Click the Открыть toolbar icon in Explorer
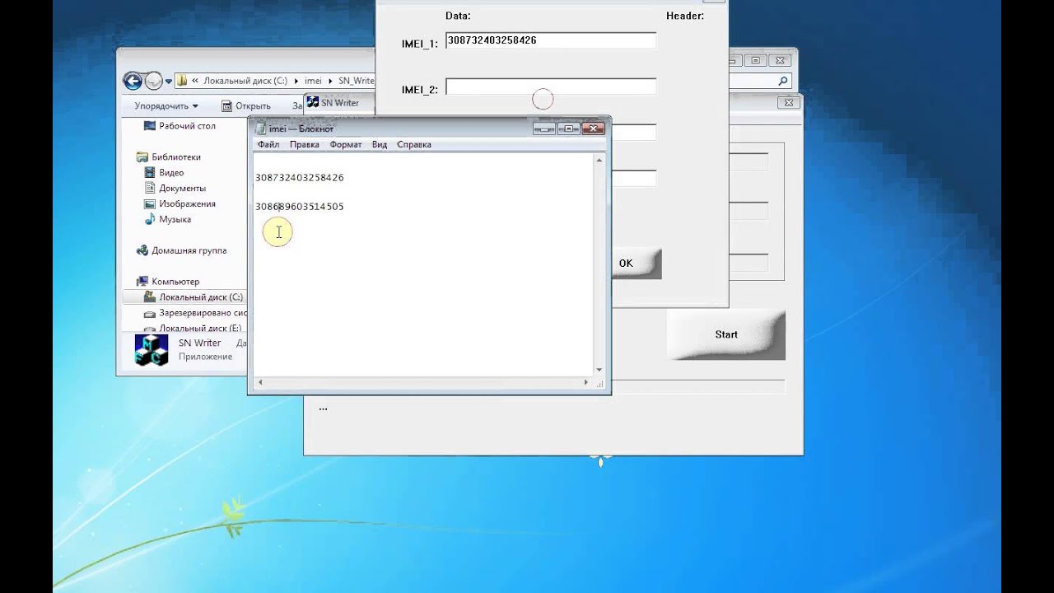Screen dimensions: 1054x593 [226, 105]
